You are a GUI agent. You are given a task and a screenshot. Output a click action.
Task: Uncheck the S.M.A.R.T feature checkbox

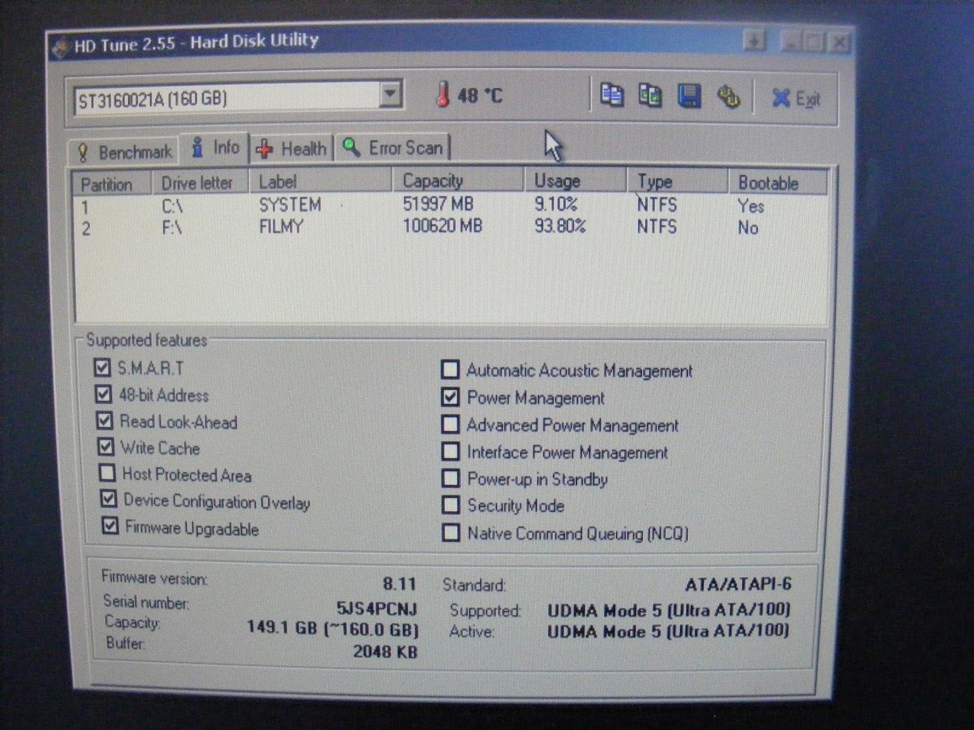103,368
